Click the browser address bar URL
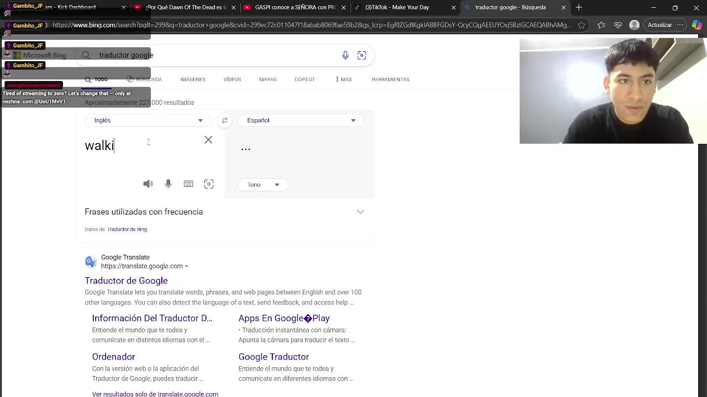707x397 pixels. pos(312,25)
